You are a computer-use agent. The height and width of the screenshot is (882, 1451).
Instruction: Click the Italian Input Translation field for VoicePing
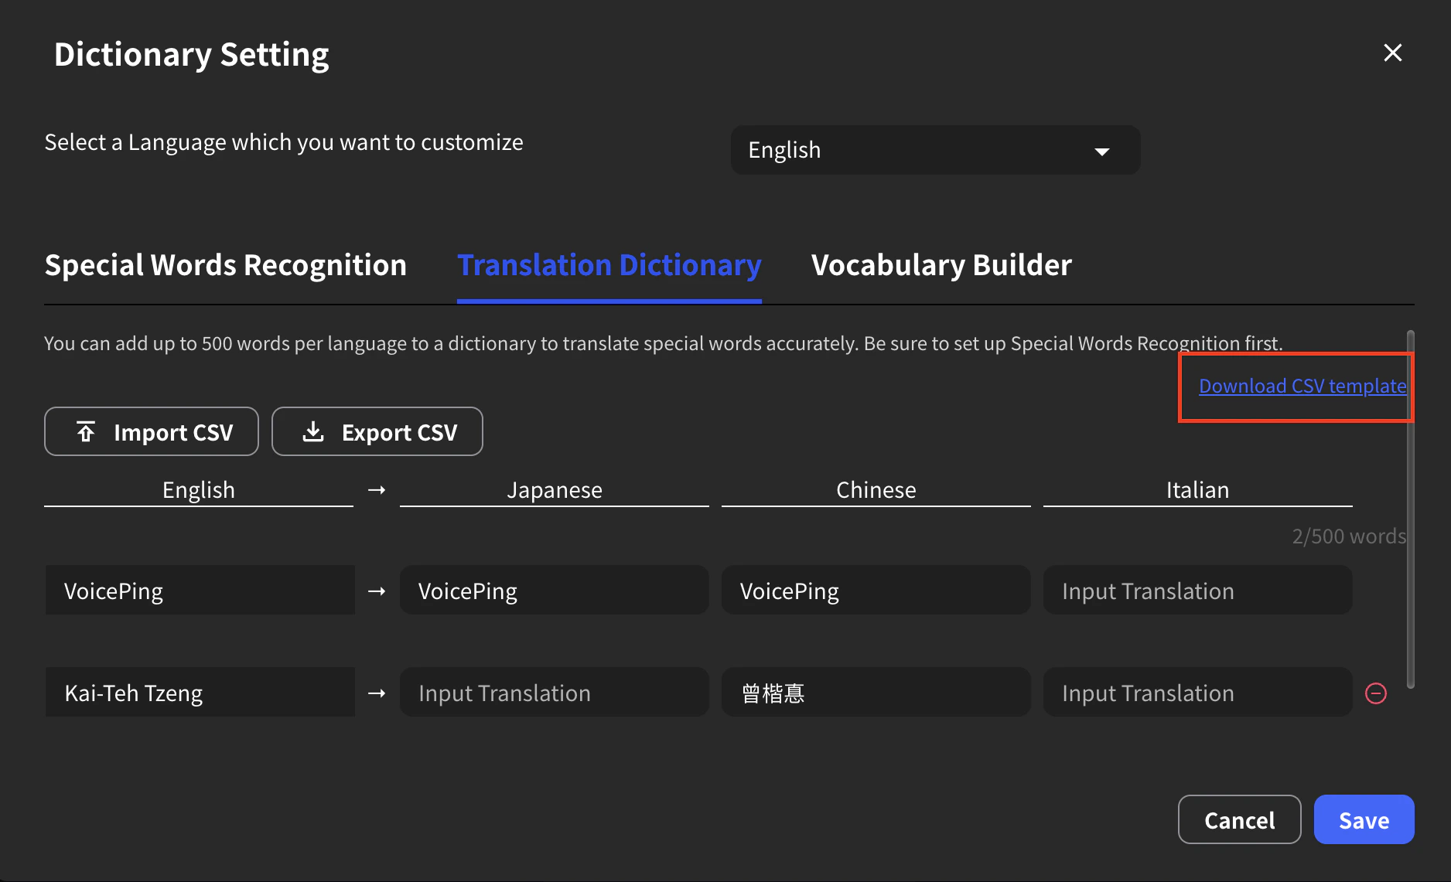tap(1197, 591)
